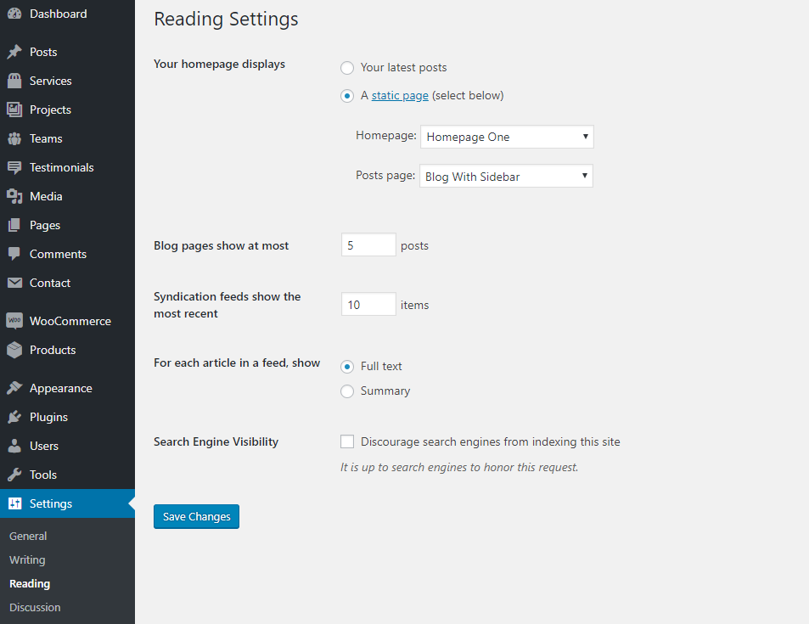Choose the Summary feed option
The image size is (809, 624).
pyautogui.click(x=347, y=391)
